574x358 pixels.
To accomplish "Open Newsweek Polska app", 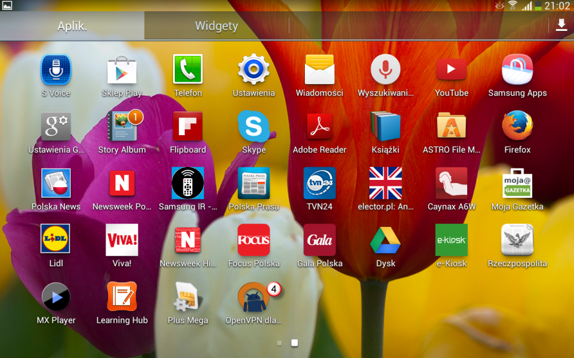I will pos(122,183).
